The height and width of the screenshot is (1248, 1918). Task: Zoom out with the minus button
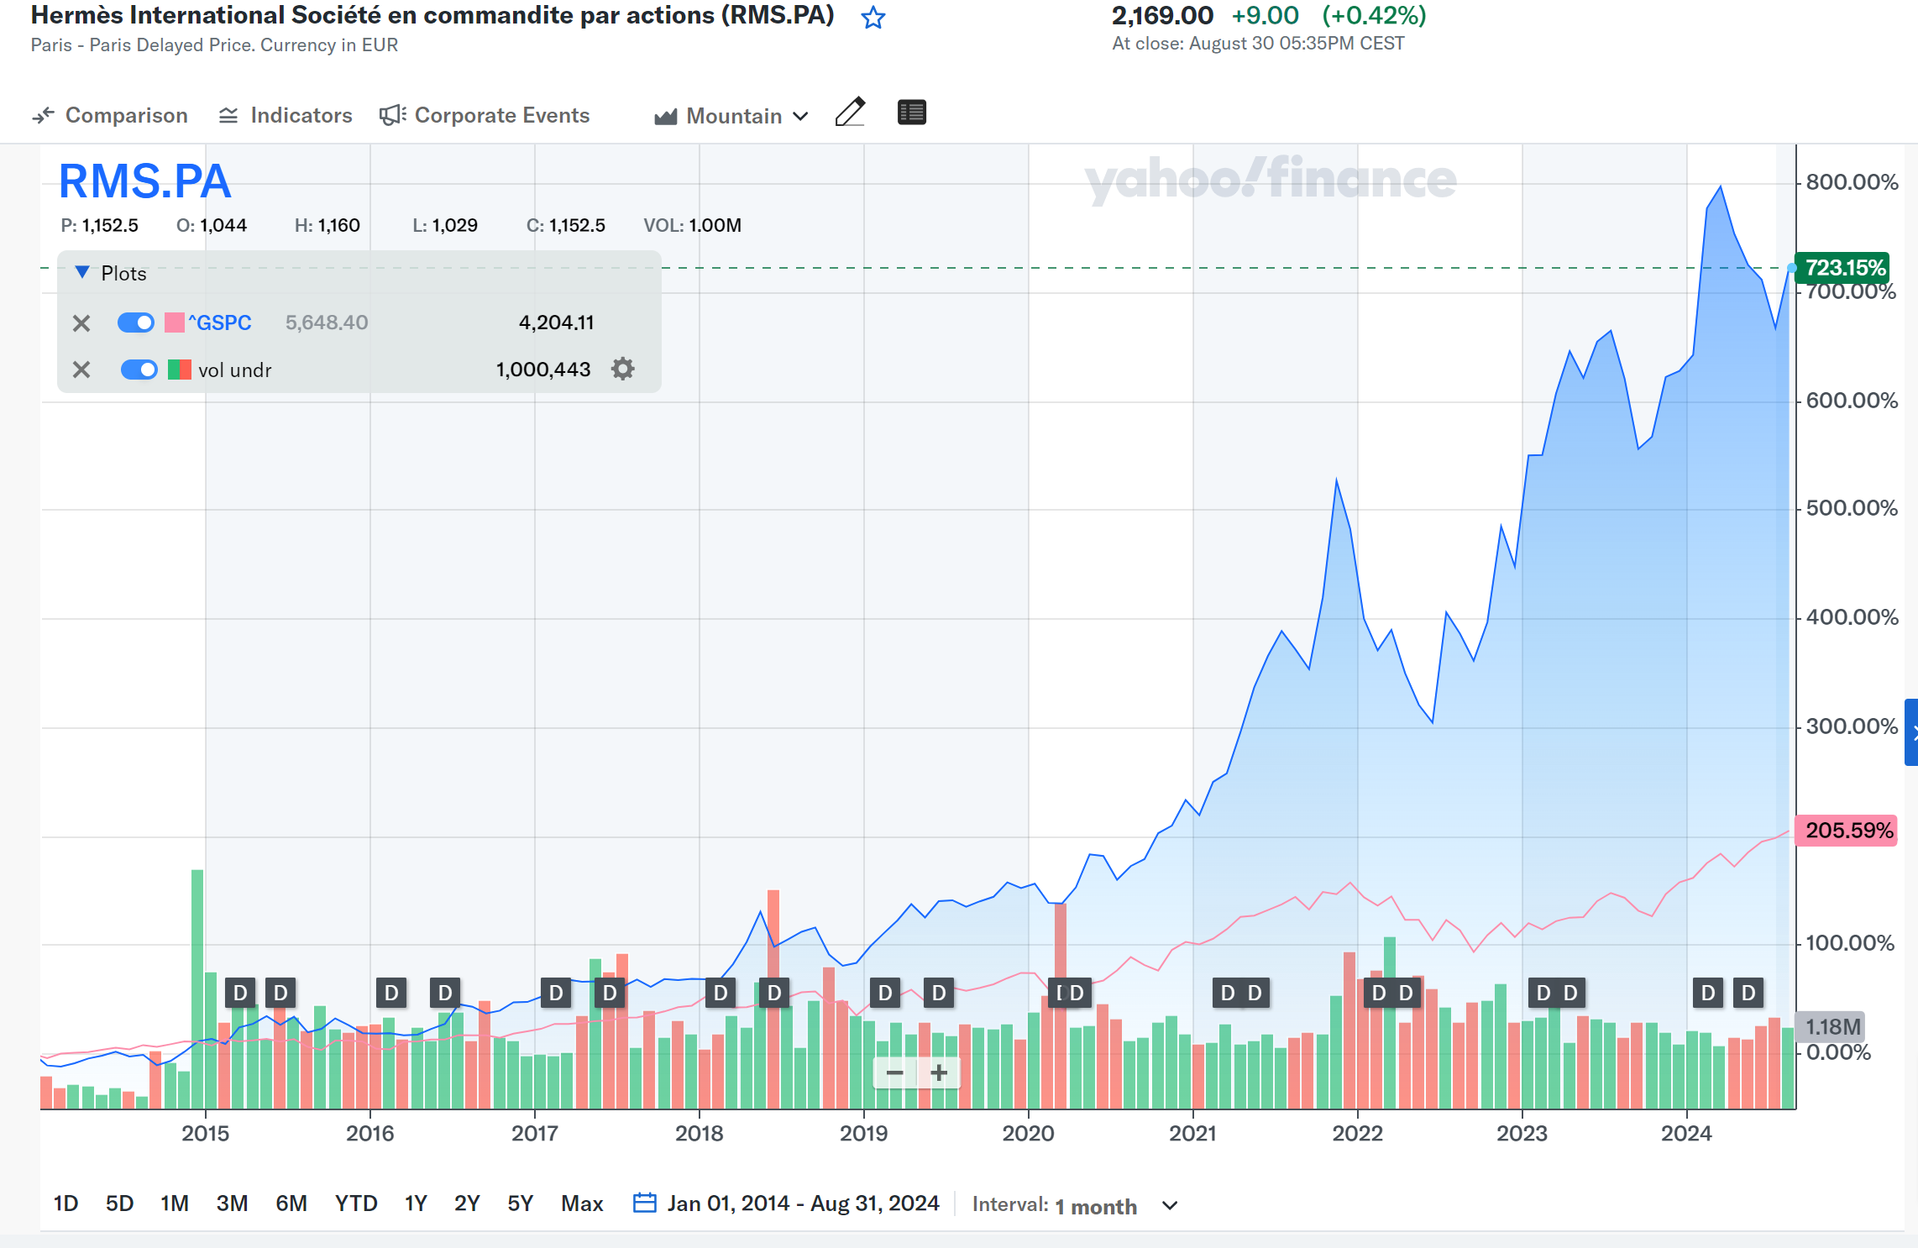point(895,1072)
